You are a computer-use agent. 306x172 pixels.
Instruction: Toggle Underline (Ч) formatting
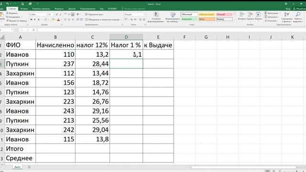click(38, 20)
